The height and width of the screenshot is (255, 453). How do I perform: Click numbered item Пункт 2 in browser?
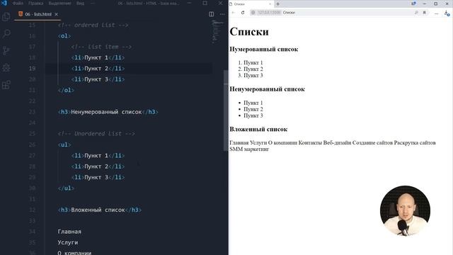pyautogui.click(x=253, y=69)
